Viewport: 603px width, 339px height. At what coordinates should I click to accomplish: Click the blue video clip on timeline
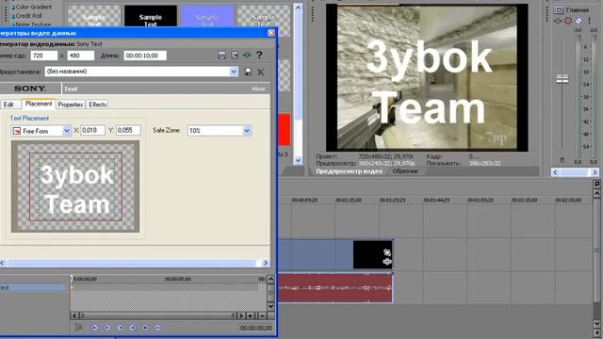[x=316, y=254]
